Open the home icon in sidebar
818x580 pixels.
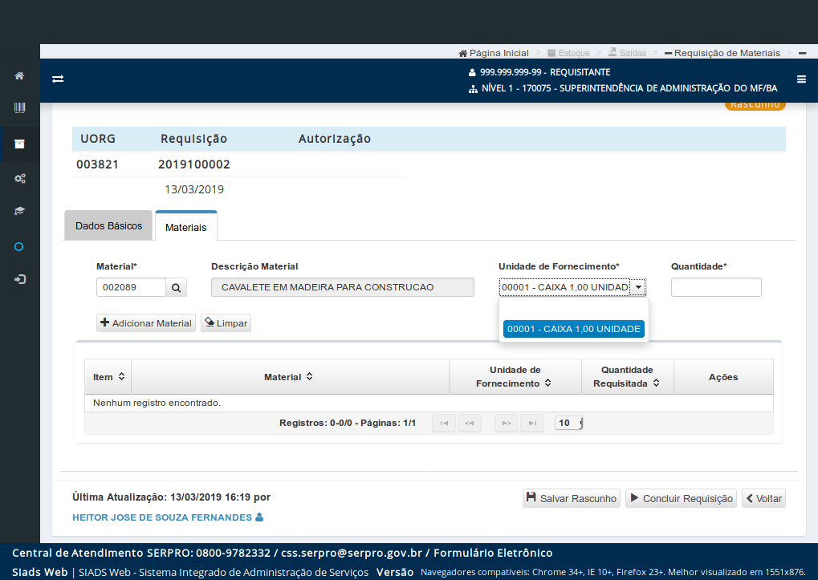(19, 76)
